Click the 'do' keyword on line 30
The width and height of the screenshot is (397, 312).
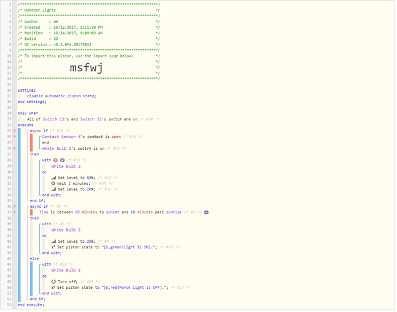44,172
